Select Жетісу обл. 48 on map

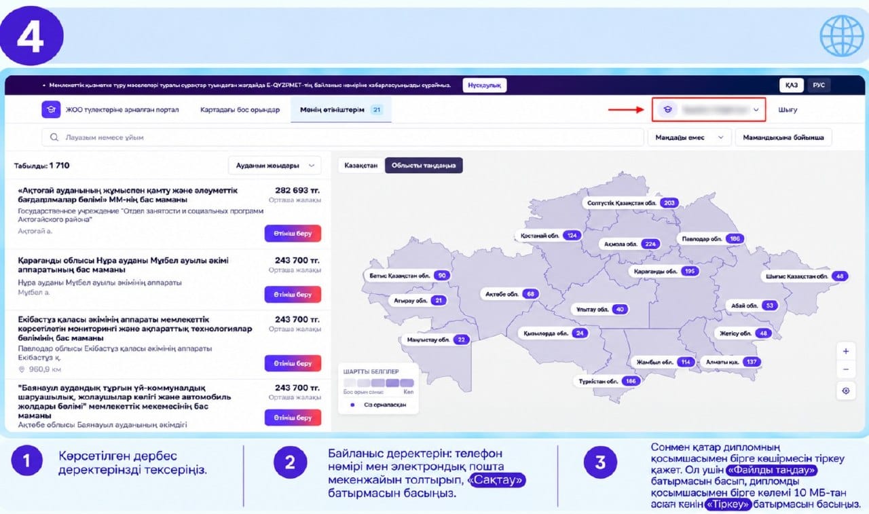point(745,333)
